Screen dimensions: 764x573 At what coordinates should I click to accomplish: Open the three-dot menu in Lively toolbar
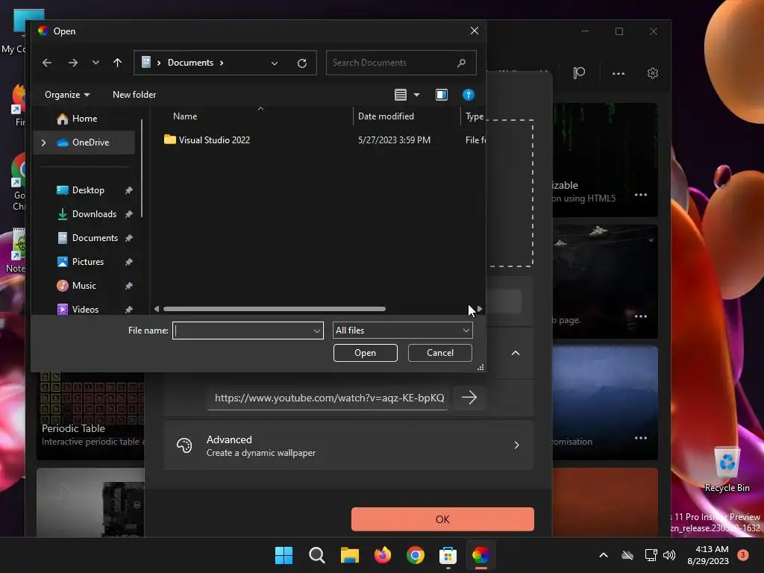pyautogui.click(x=619, y=73)
